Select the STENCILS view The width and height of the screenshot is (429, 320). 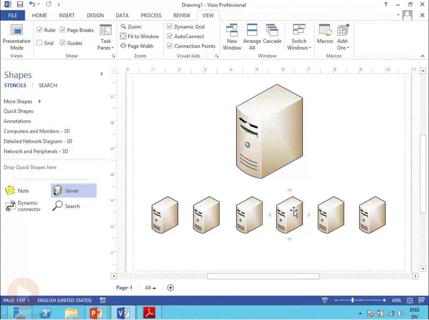point(15,86)
